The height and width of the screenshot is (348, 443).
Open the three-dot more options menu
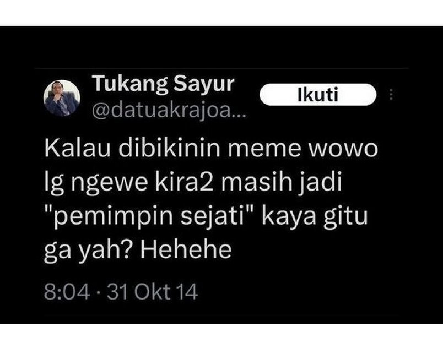pyautogui.click(x=391, y=95)
